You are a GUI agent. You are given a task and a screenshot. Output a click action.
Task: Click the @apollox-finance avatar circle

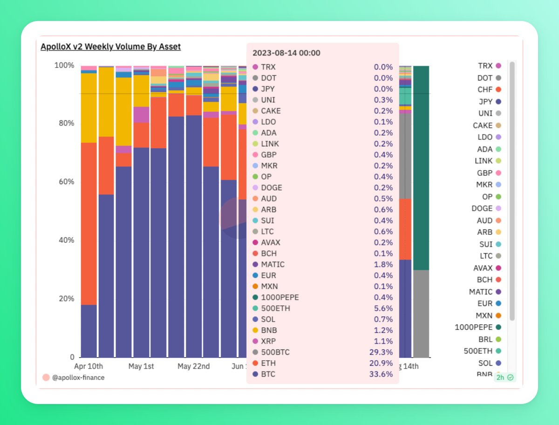pos(46,377)
